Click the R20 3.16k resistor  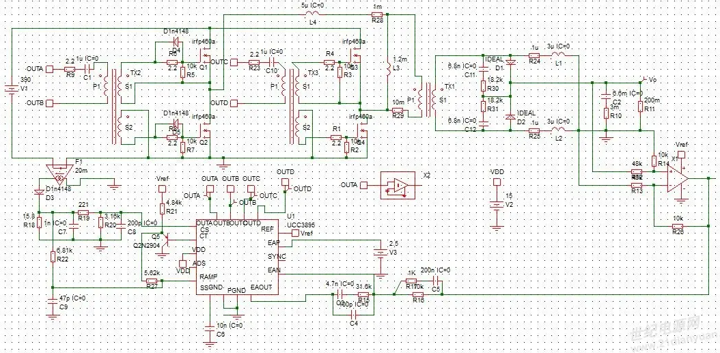tap(100, 223)
